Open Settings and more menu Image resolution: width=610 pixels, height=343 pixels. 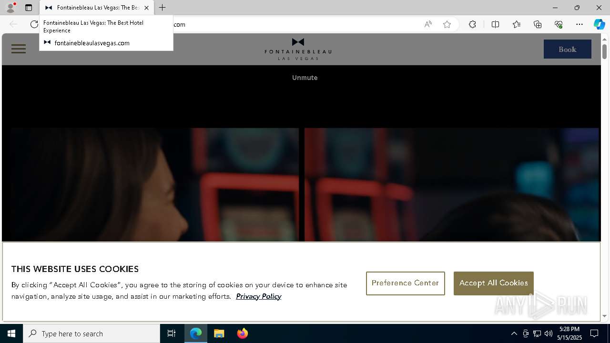(x=579, y=24)
